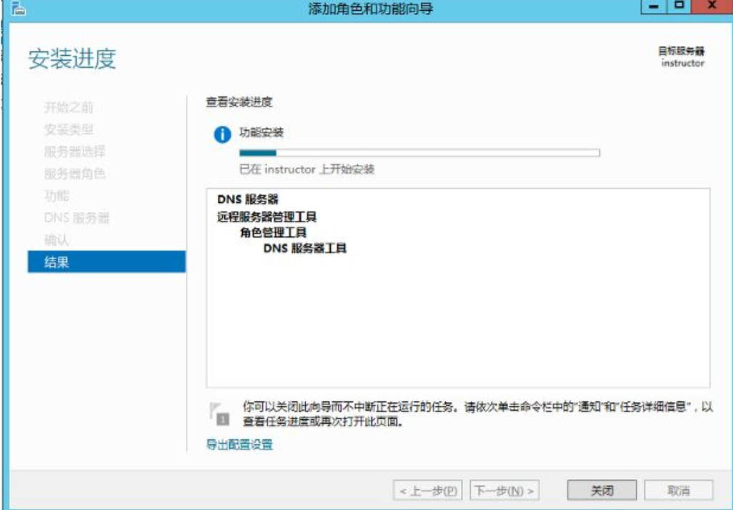Click the 上一步(P) button
Viewport: 733px width, 510px height.
click(428, 491)
